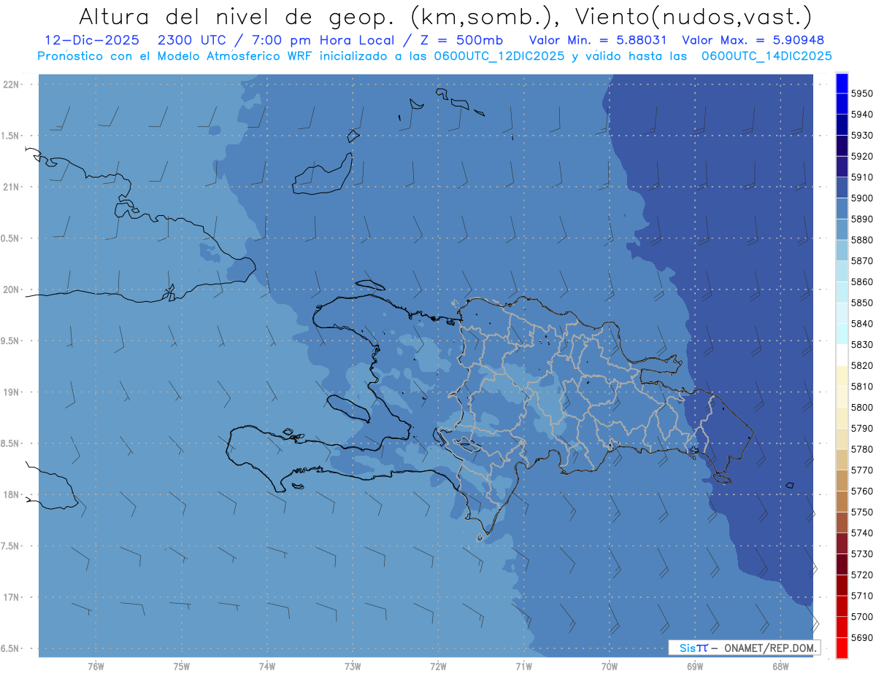876x676 pixels.
Task: Click the '5840' color bar value
Action: pos(862,324)
